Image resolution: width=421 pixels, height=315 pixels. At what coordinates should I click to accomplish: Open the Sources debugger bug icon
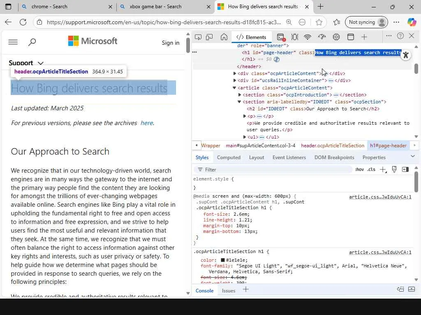295,37
